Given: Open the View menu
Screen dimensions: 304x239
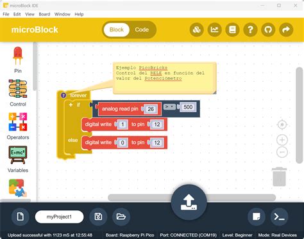Looking at the screenshot, I should [x=30, y=14].
